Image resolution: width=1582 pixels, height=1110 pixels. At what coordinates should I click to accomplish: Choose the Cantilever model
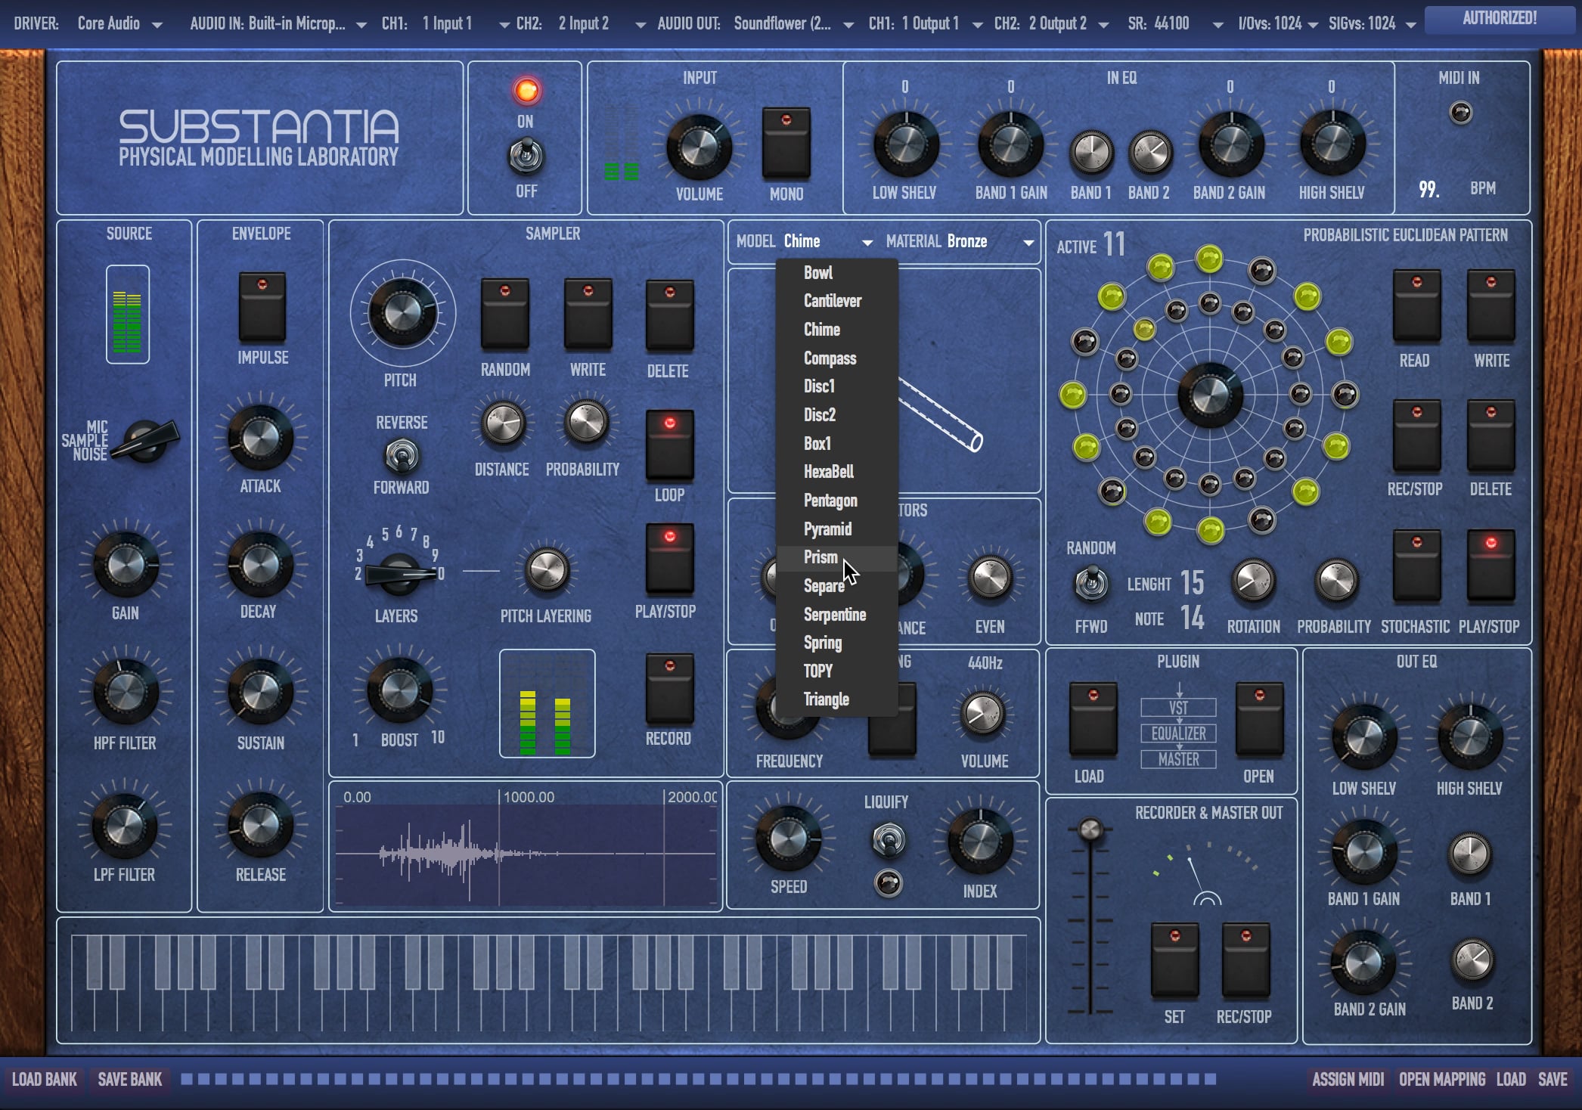[x=837, y=301]
